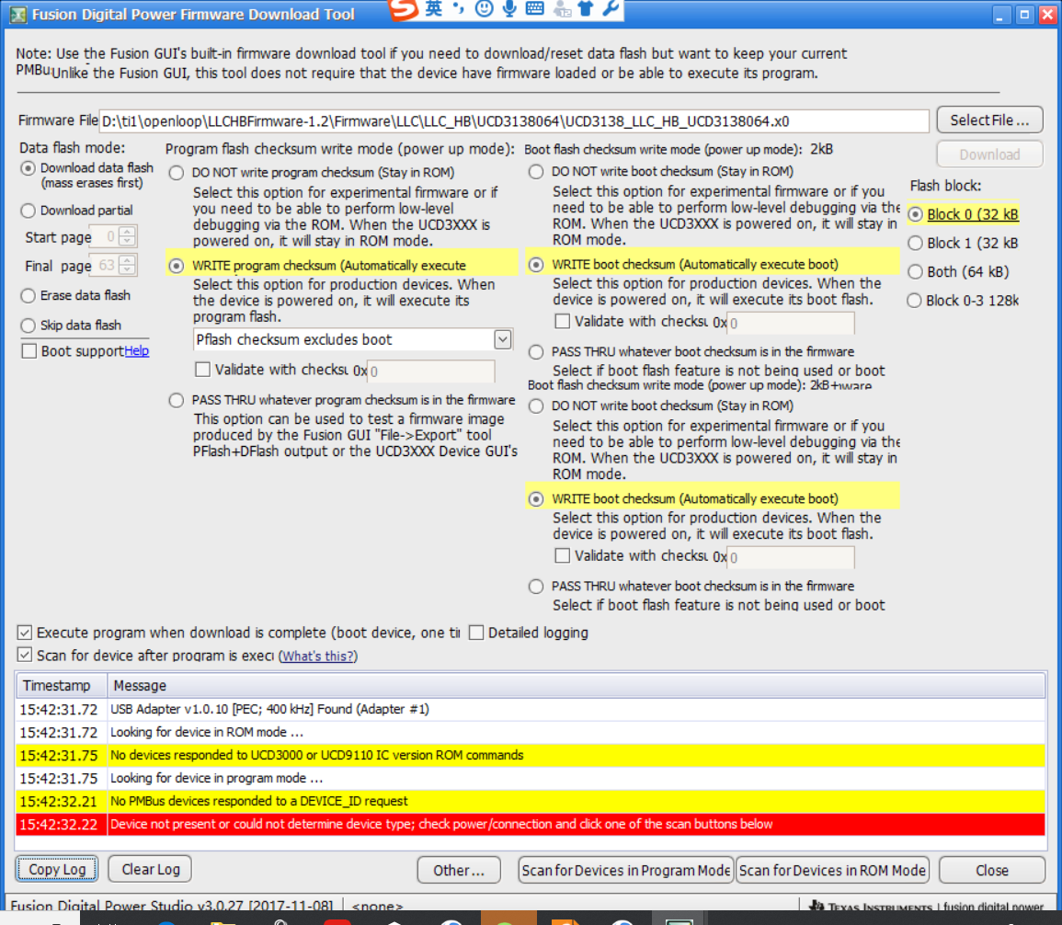Click the Download button
The width and height of the screenshot is (1062, 925).
point(988,155)
